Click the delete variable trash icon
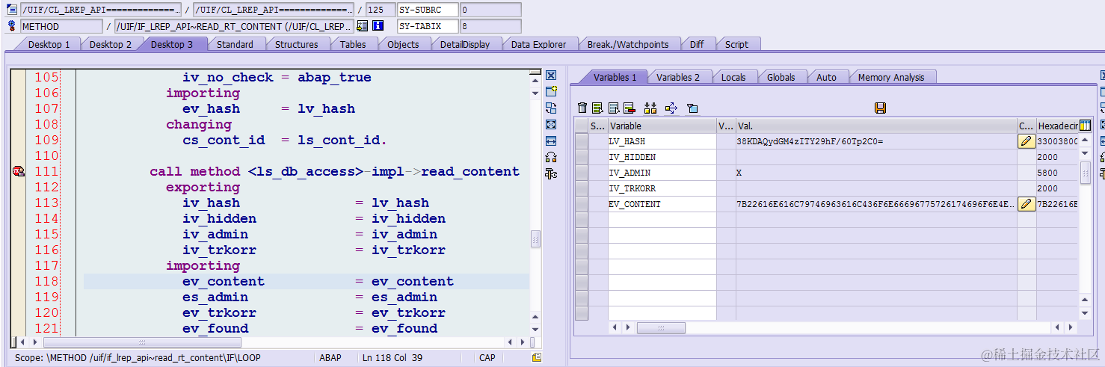Image resolution: width=1105 pixels, height=367 pixels. (582, 108)
